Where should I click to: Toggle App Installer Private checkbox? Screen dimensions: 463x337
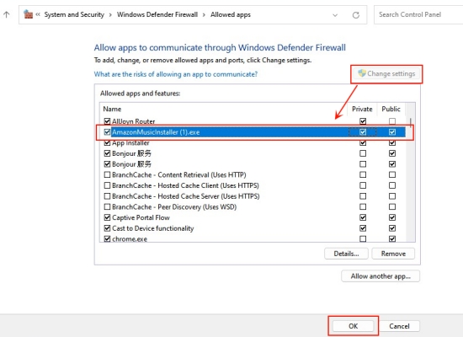click(x=363, y=142)
